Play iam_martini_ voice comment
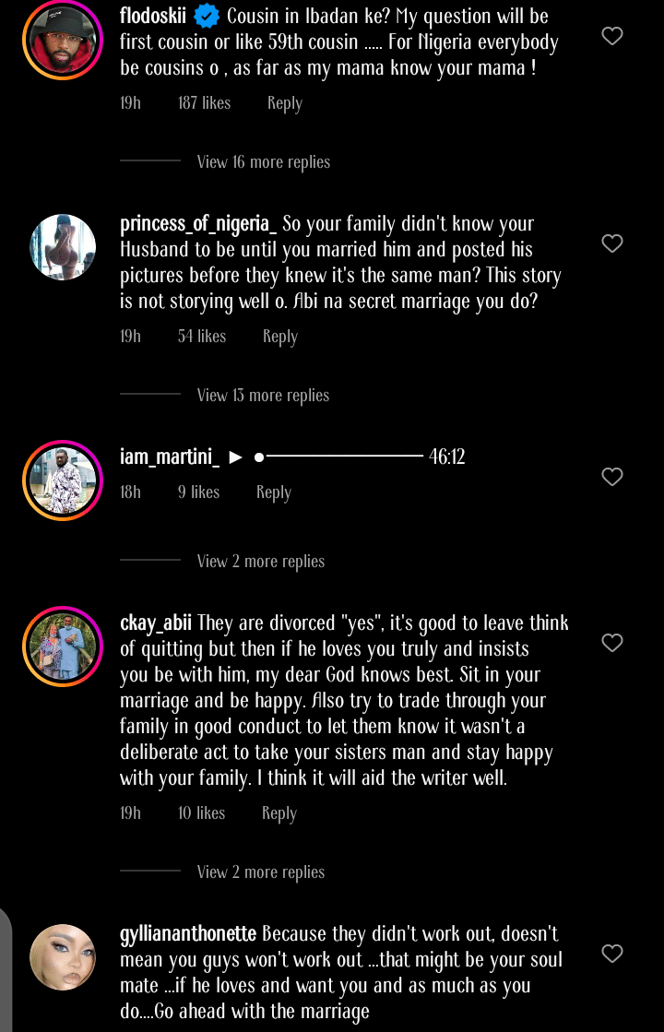The height and width of the screenshot is (1032, 664). coord(236,457)
